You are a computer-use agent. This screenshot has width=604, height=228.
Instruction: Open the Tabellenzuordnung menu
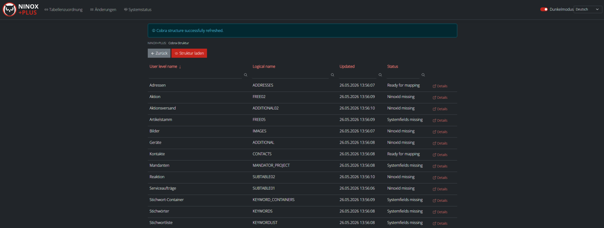click(x=64, y=10)
